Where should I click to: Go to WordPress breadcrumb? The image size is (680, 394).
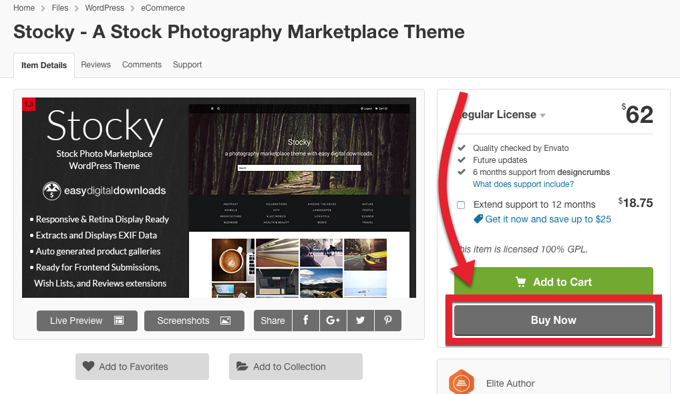[104, 8]
